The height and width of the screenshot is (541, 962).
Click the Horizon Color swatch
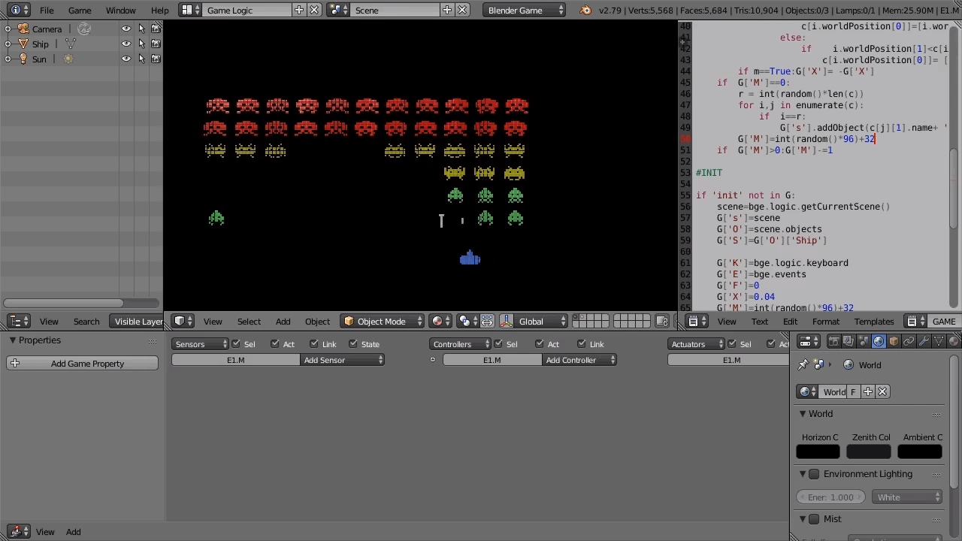(x=818, y=451)
